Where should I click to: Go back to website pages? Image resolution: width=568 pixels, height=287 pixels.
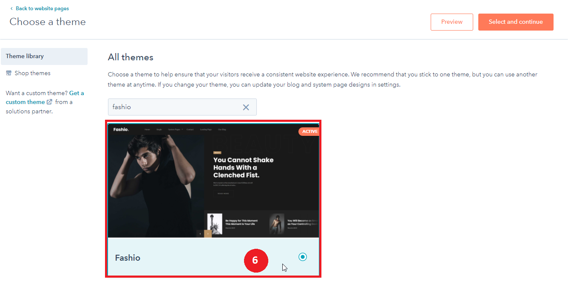coord(42,8)
